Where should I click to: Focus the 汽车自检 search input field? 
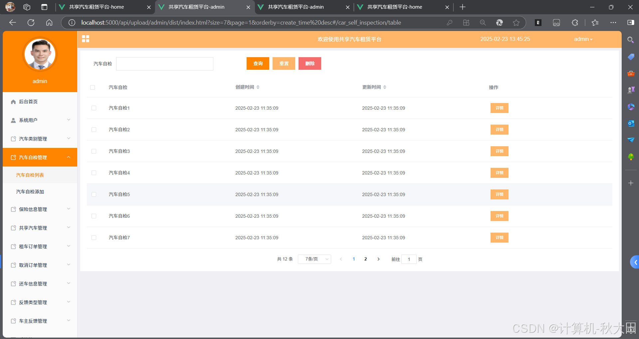(165, 64)
